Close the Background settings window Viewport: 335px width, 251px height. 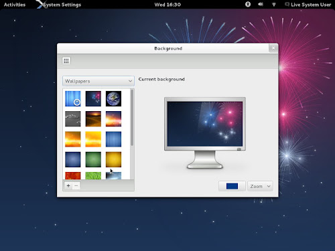[x=273, y=48]
